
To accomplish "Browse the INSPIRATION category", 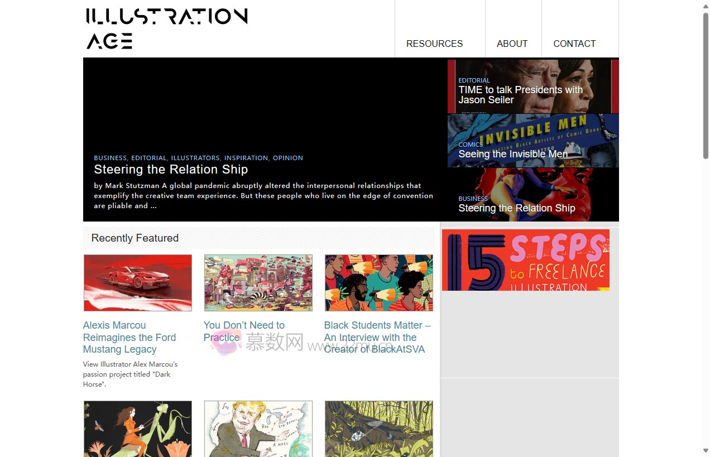I will [x=246, y=157].
